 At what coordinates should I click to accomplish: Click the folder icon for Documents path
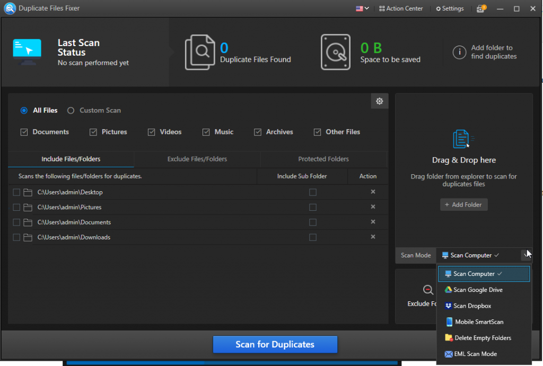point(28,222)
